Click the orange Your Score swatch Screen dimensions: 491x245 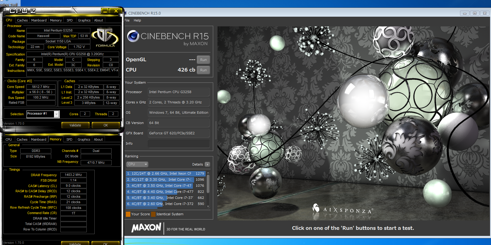[128, 214]
